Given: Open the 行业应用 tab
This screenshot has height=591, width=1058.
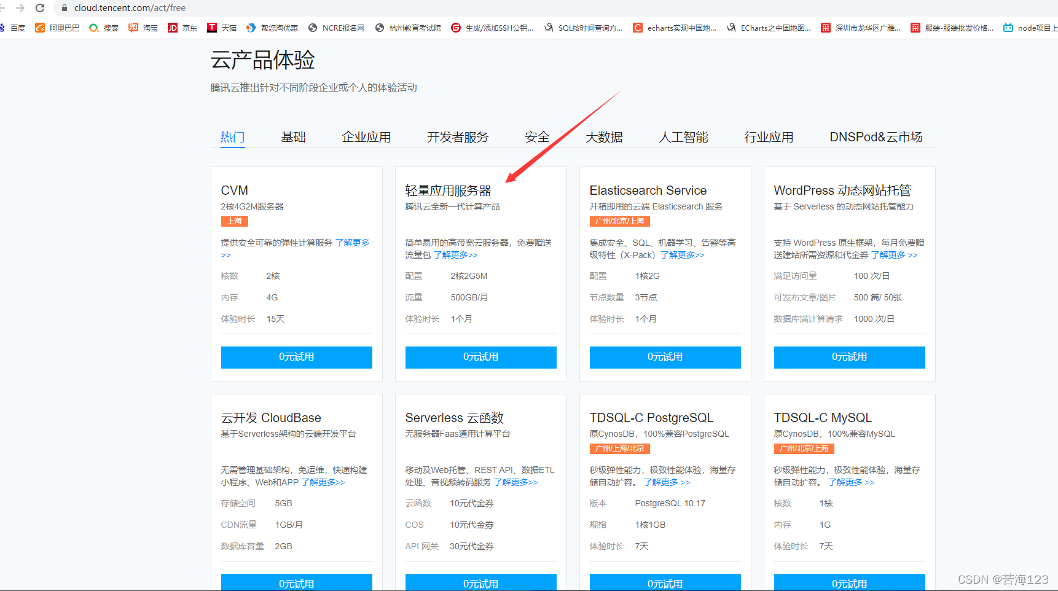Looking at the screenshot, I should [x=769, y=137].
